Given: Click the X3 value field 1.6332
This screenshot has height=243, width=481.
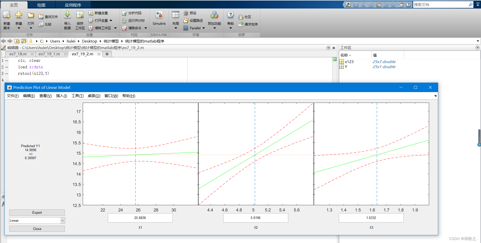Looking at the screenshot, I should (x=371, y=218).
